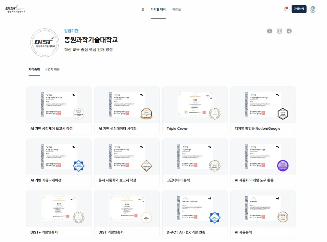The width and height of the screenshot is (327, 242).
Task: Open the Triple Crown certificate card
Action: coord(195,110)
